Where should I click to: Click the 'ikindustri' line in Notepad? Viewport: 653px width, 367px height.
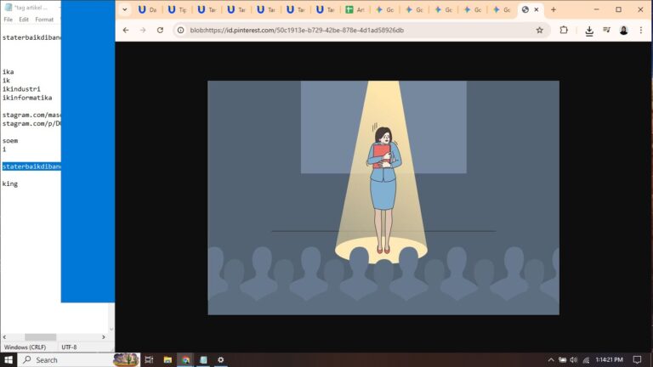tap(21, 89)
